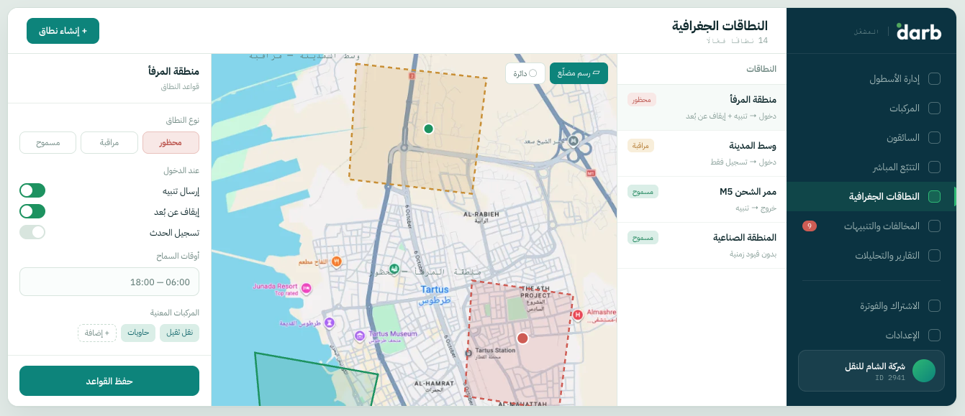Set zone type to محظور
This screenshot has height=416, width=965.
click(171, 143)
